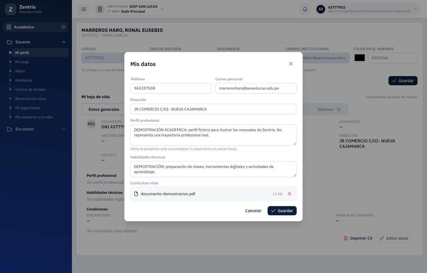The image size is (427, 273).
Task: Click the Correo personal field
Action: coord(256,88)
